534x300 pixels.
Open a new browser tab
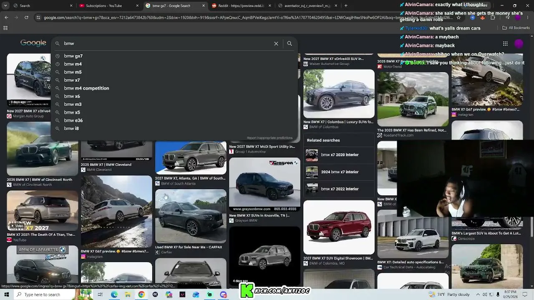[x=346, y=6]
